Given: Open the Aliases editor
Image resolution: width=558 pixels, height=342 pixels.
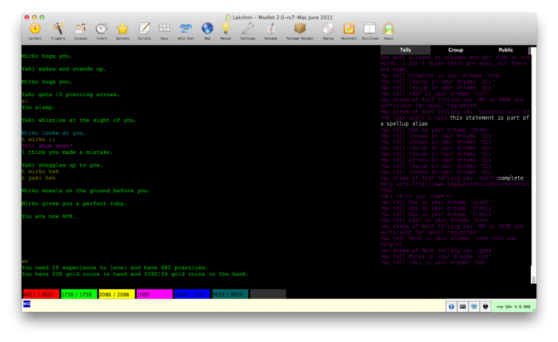Looking at the screenshot, I should tap(80, 29).
